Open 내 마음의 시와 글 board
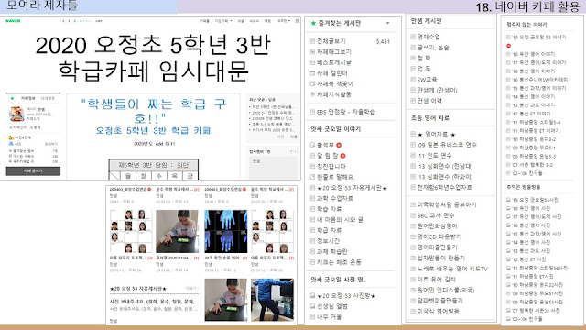This screenshot has height=330, width=586. [x=340, y=220]
